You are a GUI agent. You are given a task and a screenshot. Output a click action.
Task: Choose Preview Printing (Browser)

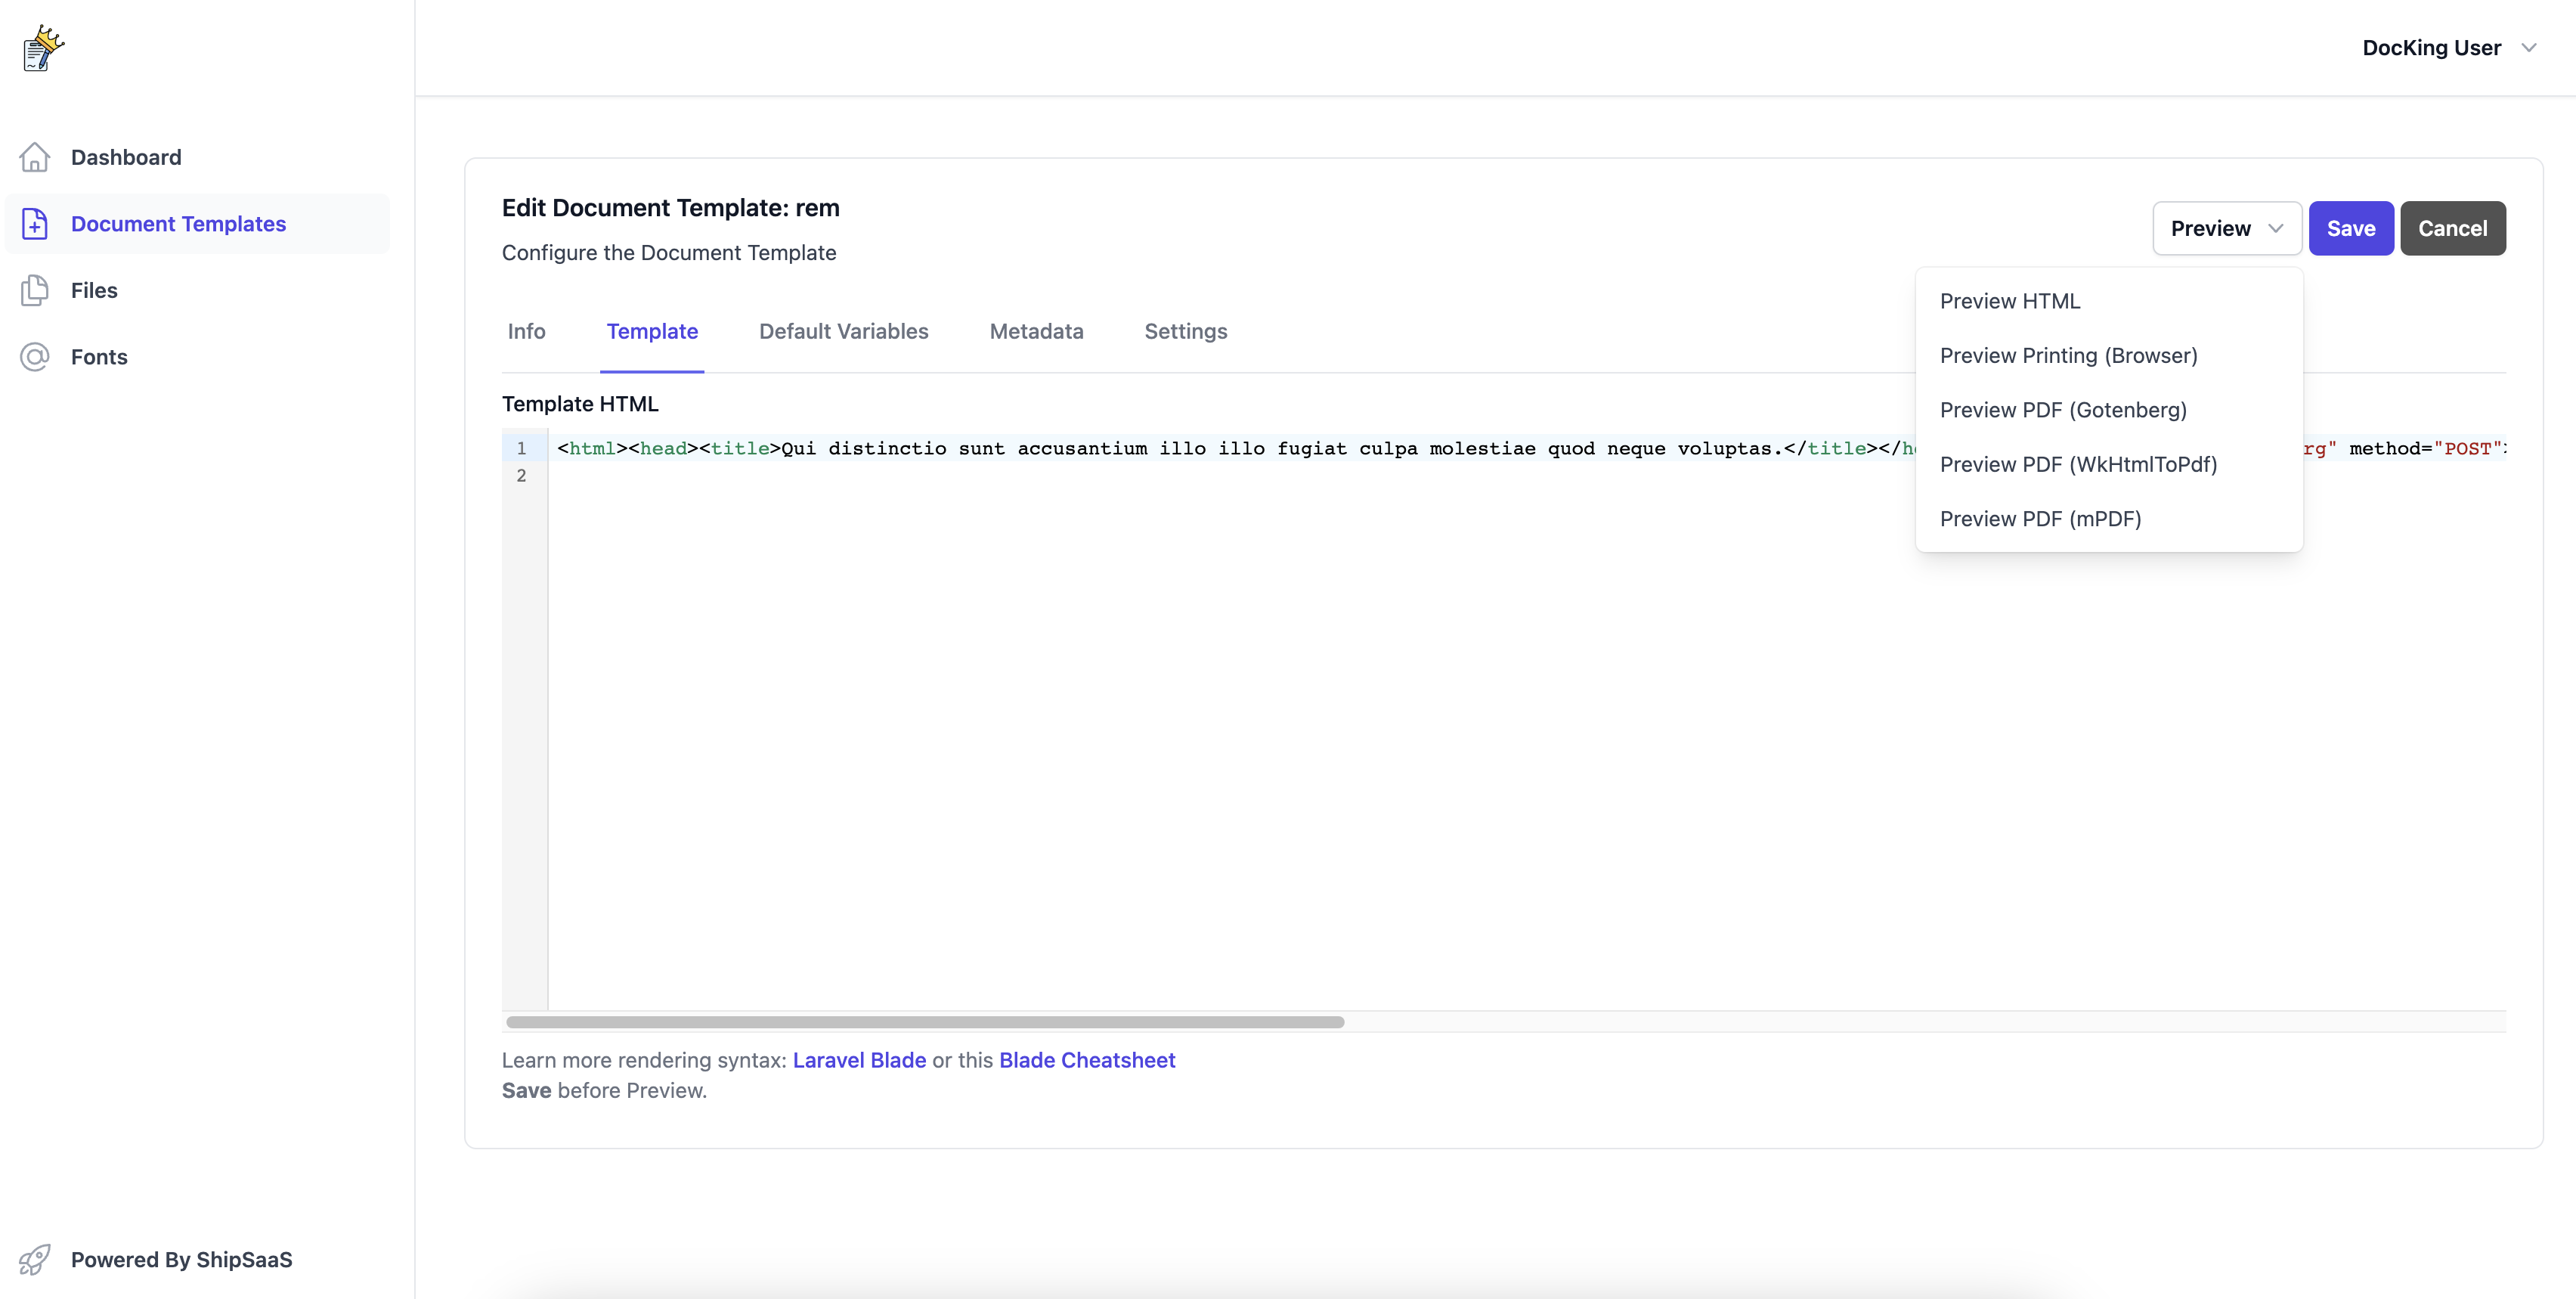point(2068,356)
